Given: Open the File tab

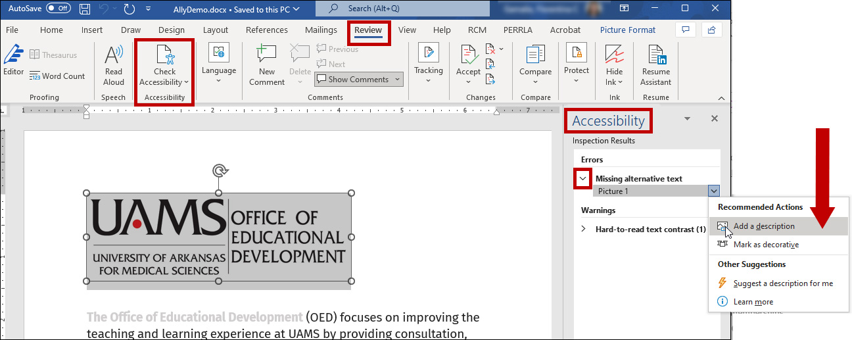Looking at the screenshot, I should point(12,30).
